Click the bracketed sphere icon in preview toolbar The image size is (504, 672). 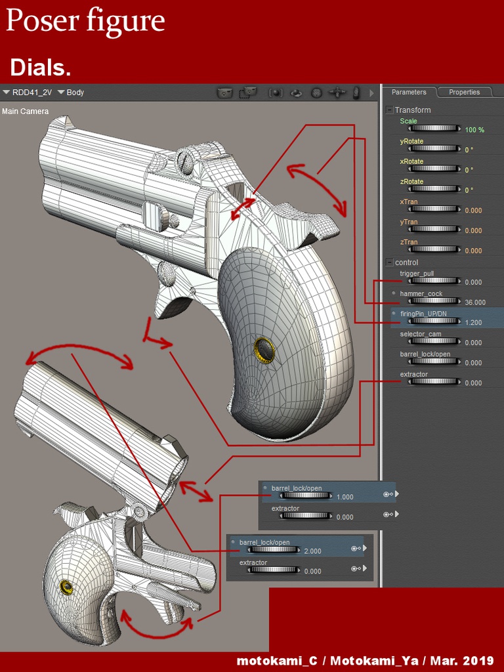pos(276,93)
